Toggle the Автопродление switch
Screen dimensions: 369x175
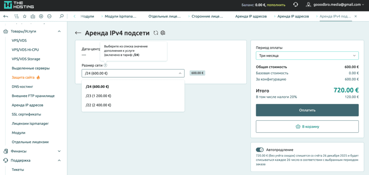pos(260,150)
